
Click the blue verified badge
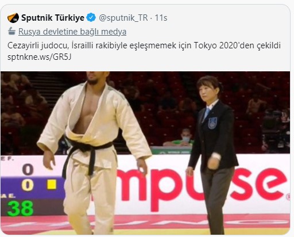[x=91, y=18]
